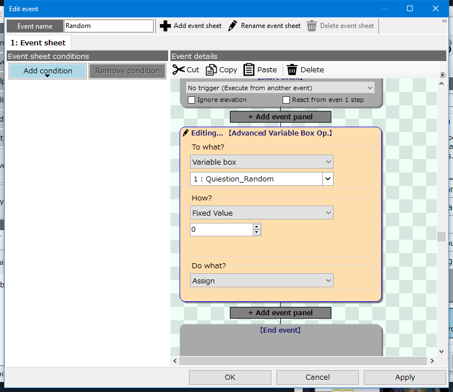
Task: Click the Copy pages icon
Action: (x=211, y=70)
